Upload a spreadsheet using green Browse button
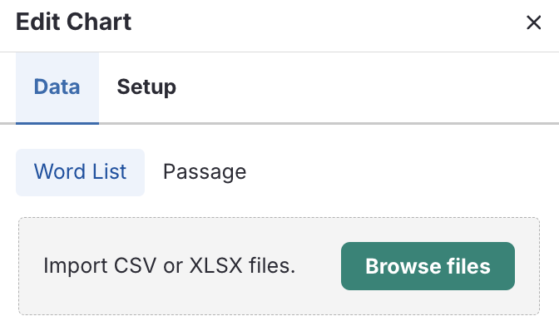This screenshot has width=559, height=326. point(428,266)
